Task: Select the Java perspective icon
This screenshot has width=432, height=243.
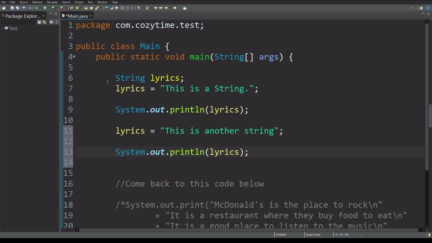Action: tap(428, 8)
